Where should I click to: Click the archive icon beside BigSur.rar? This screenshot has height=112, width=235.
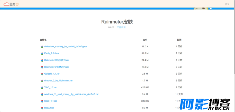point(42,108)
